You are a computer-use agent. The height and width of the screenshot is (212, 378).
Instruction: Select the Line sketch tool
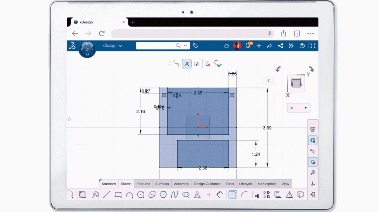[107, 194]
